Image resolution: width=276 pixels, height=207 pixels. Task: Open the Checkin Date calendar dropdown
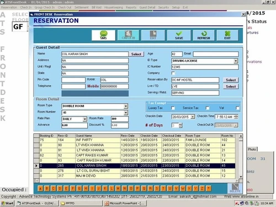click(193, 117)
